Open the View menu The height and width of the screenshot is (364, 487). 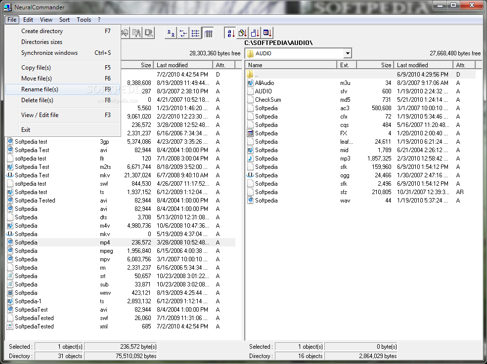(x=46, y=20)
